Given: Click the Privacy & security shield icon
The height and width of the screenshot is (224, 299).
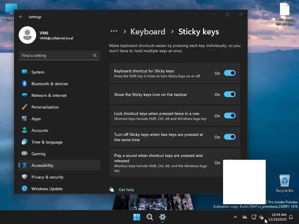Looking at the screenshot, I should tap(25, 177).
